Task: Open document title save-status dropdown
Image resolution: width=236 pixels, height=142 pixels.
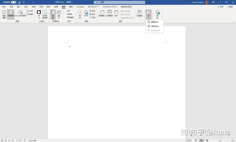Action: pos(72,2)
